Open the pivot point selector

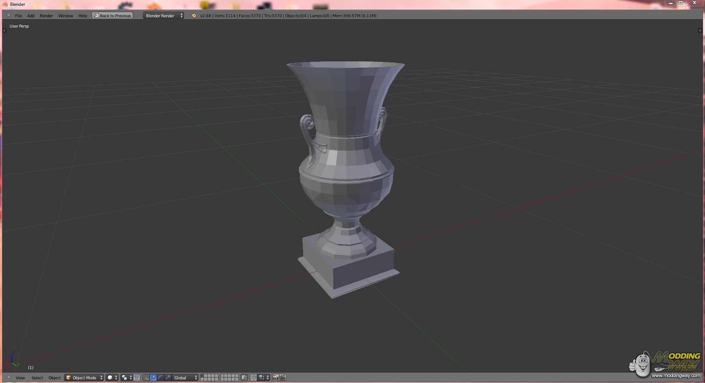coord(126,377)
